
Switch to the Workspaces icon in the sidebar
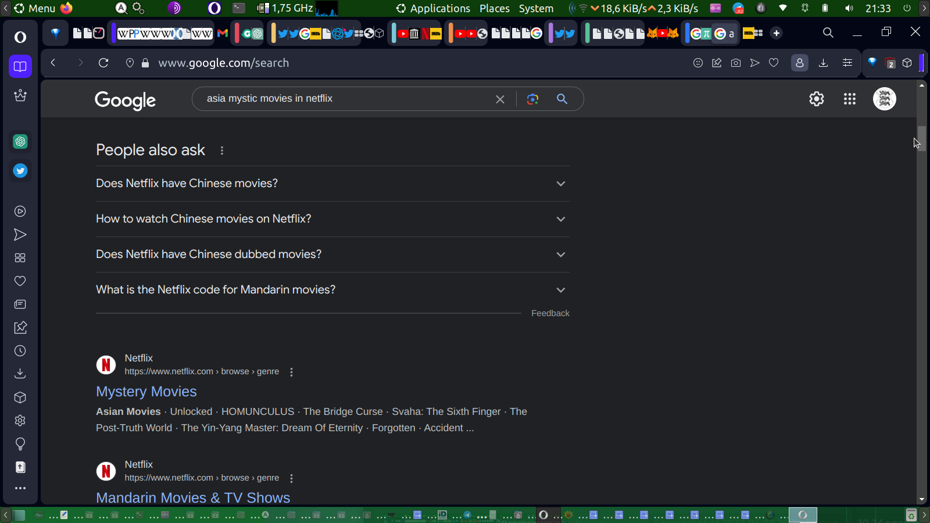point(20,66)
